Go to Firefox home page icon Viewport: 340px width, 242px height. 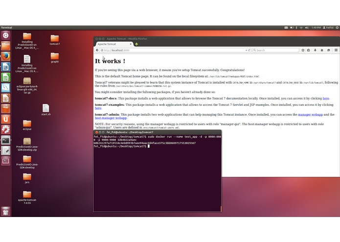pyautogui.click(x=322, y=50)
